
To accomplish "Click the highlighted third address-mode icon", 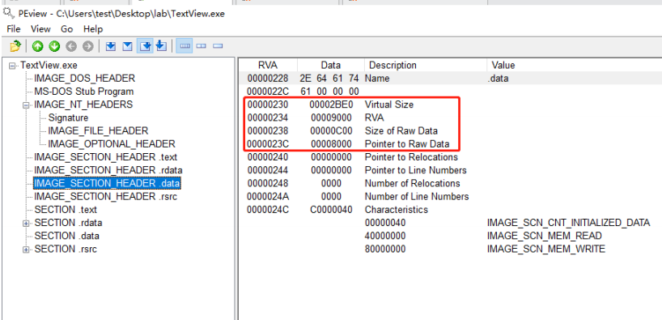I will click(x=145, y=46).
